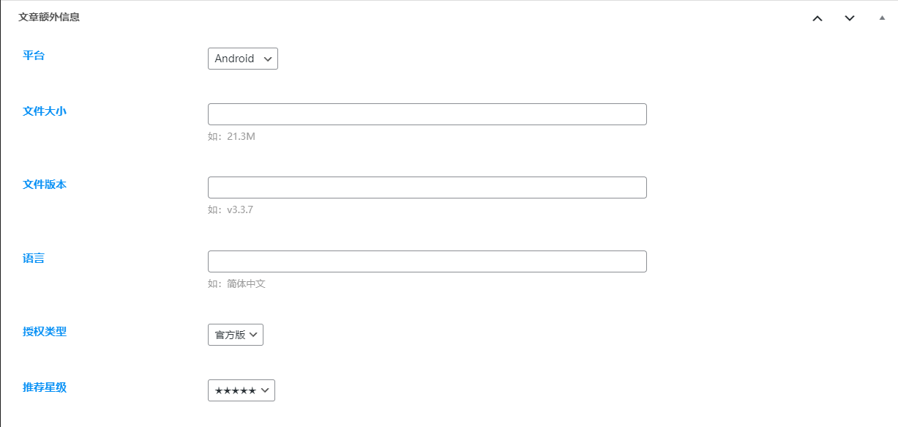Click the 授权类型 field label
Viewport: 898px width, 427px height.
tap(45, 331)
